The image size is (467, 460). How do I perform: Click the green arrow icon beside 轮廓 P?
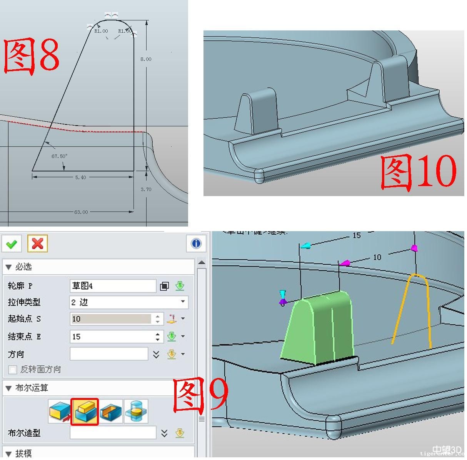pos(180,286)
